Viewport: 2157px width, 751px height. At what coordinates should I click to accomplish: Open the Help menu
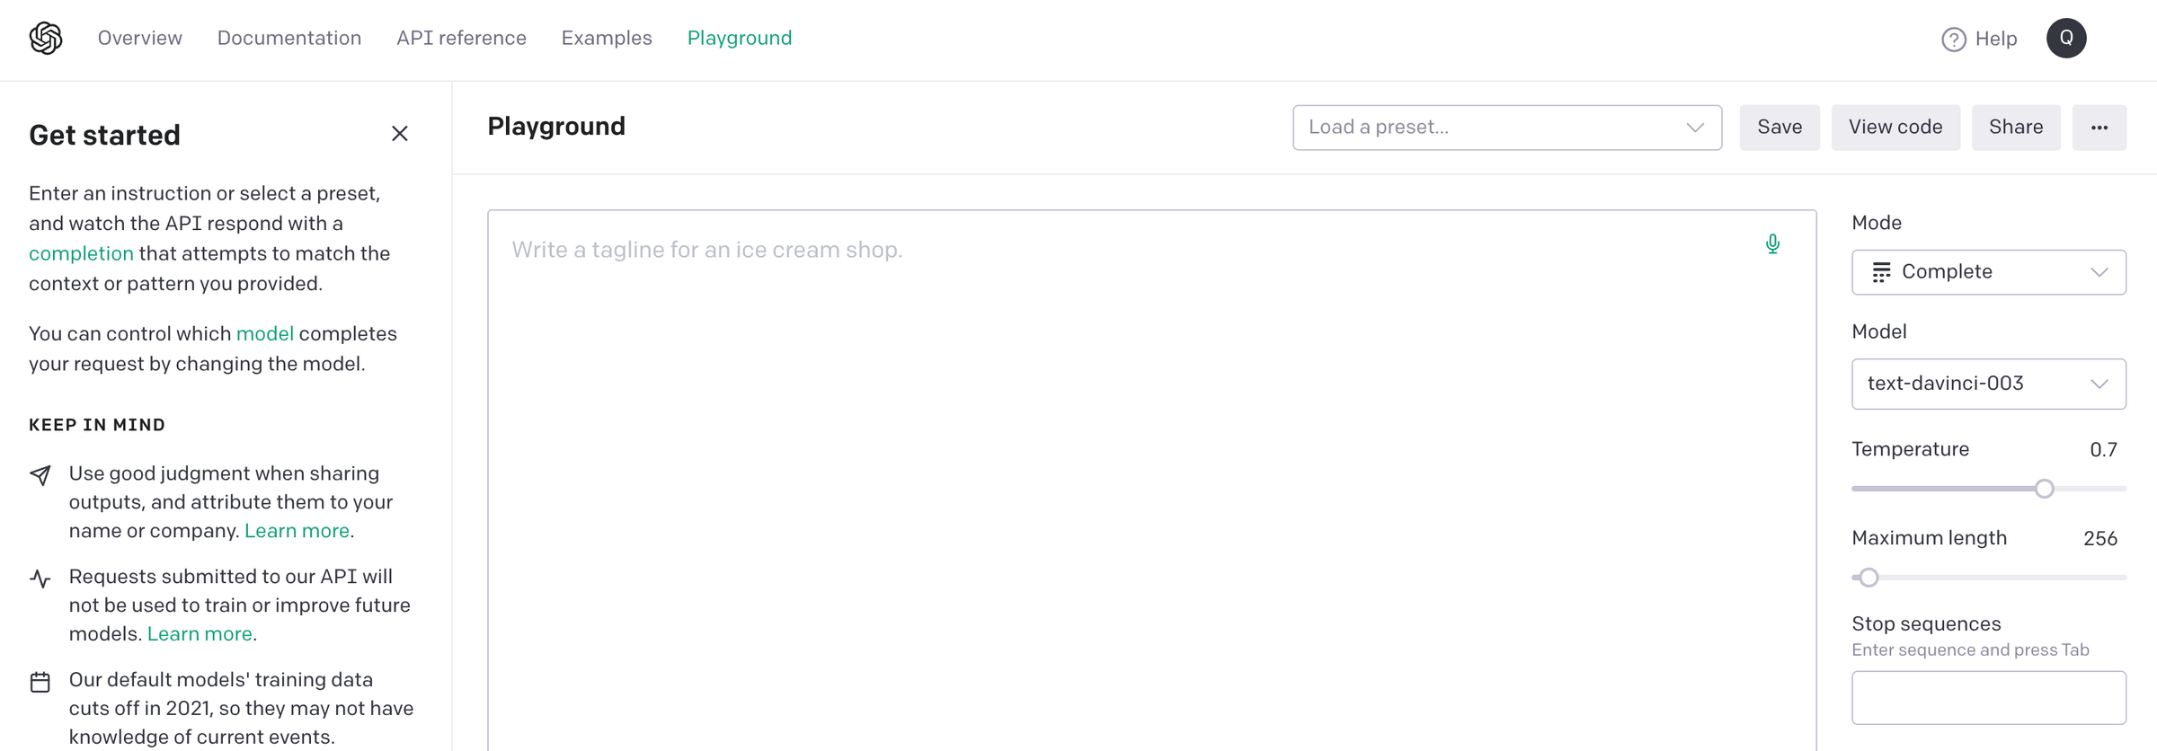click(x=1980, y=39)
